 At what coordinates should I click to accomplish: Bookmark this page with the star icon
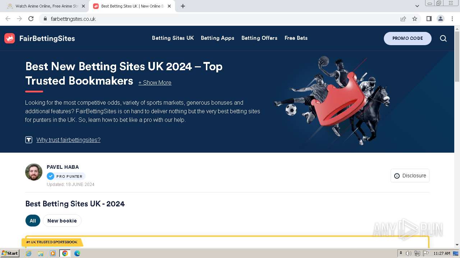coord(415,19)
